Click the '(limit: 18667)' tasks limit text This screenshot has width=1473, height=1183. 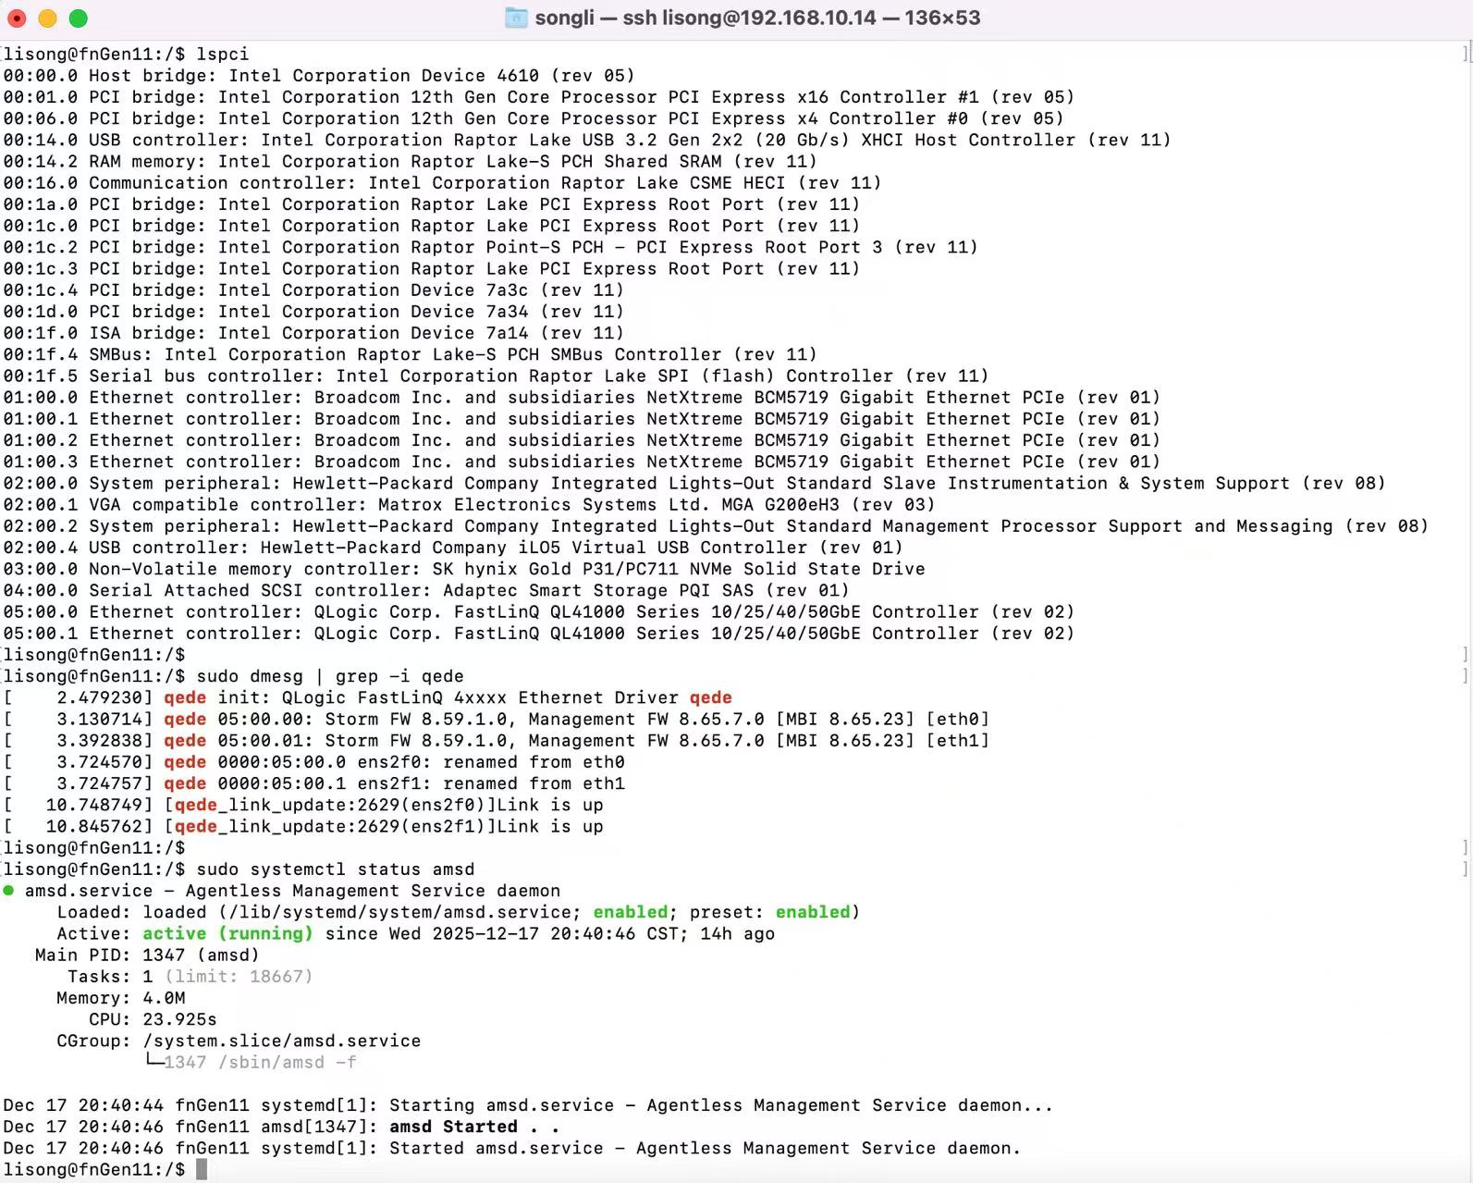tap(239, 977)
